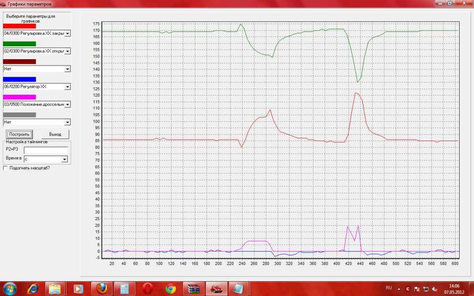The image size is (474, 296).
Task: Expand the "04/0300 Регулировка ХХ закры" dropdown
Action: coord(67,33)
